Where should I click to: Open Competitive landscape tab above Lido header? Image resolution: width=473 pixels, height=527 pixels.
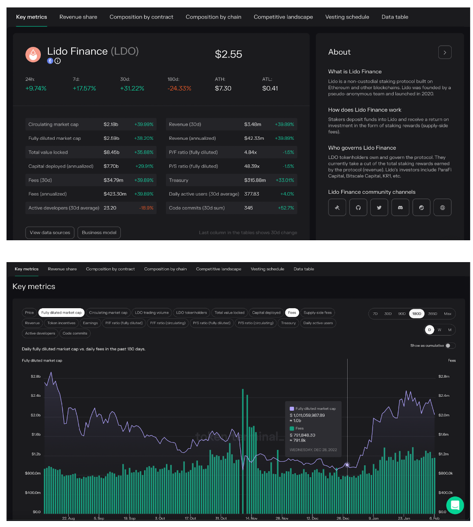click(283, 17)
